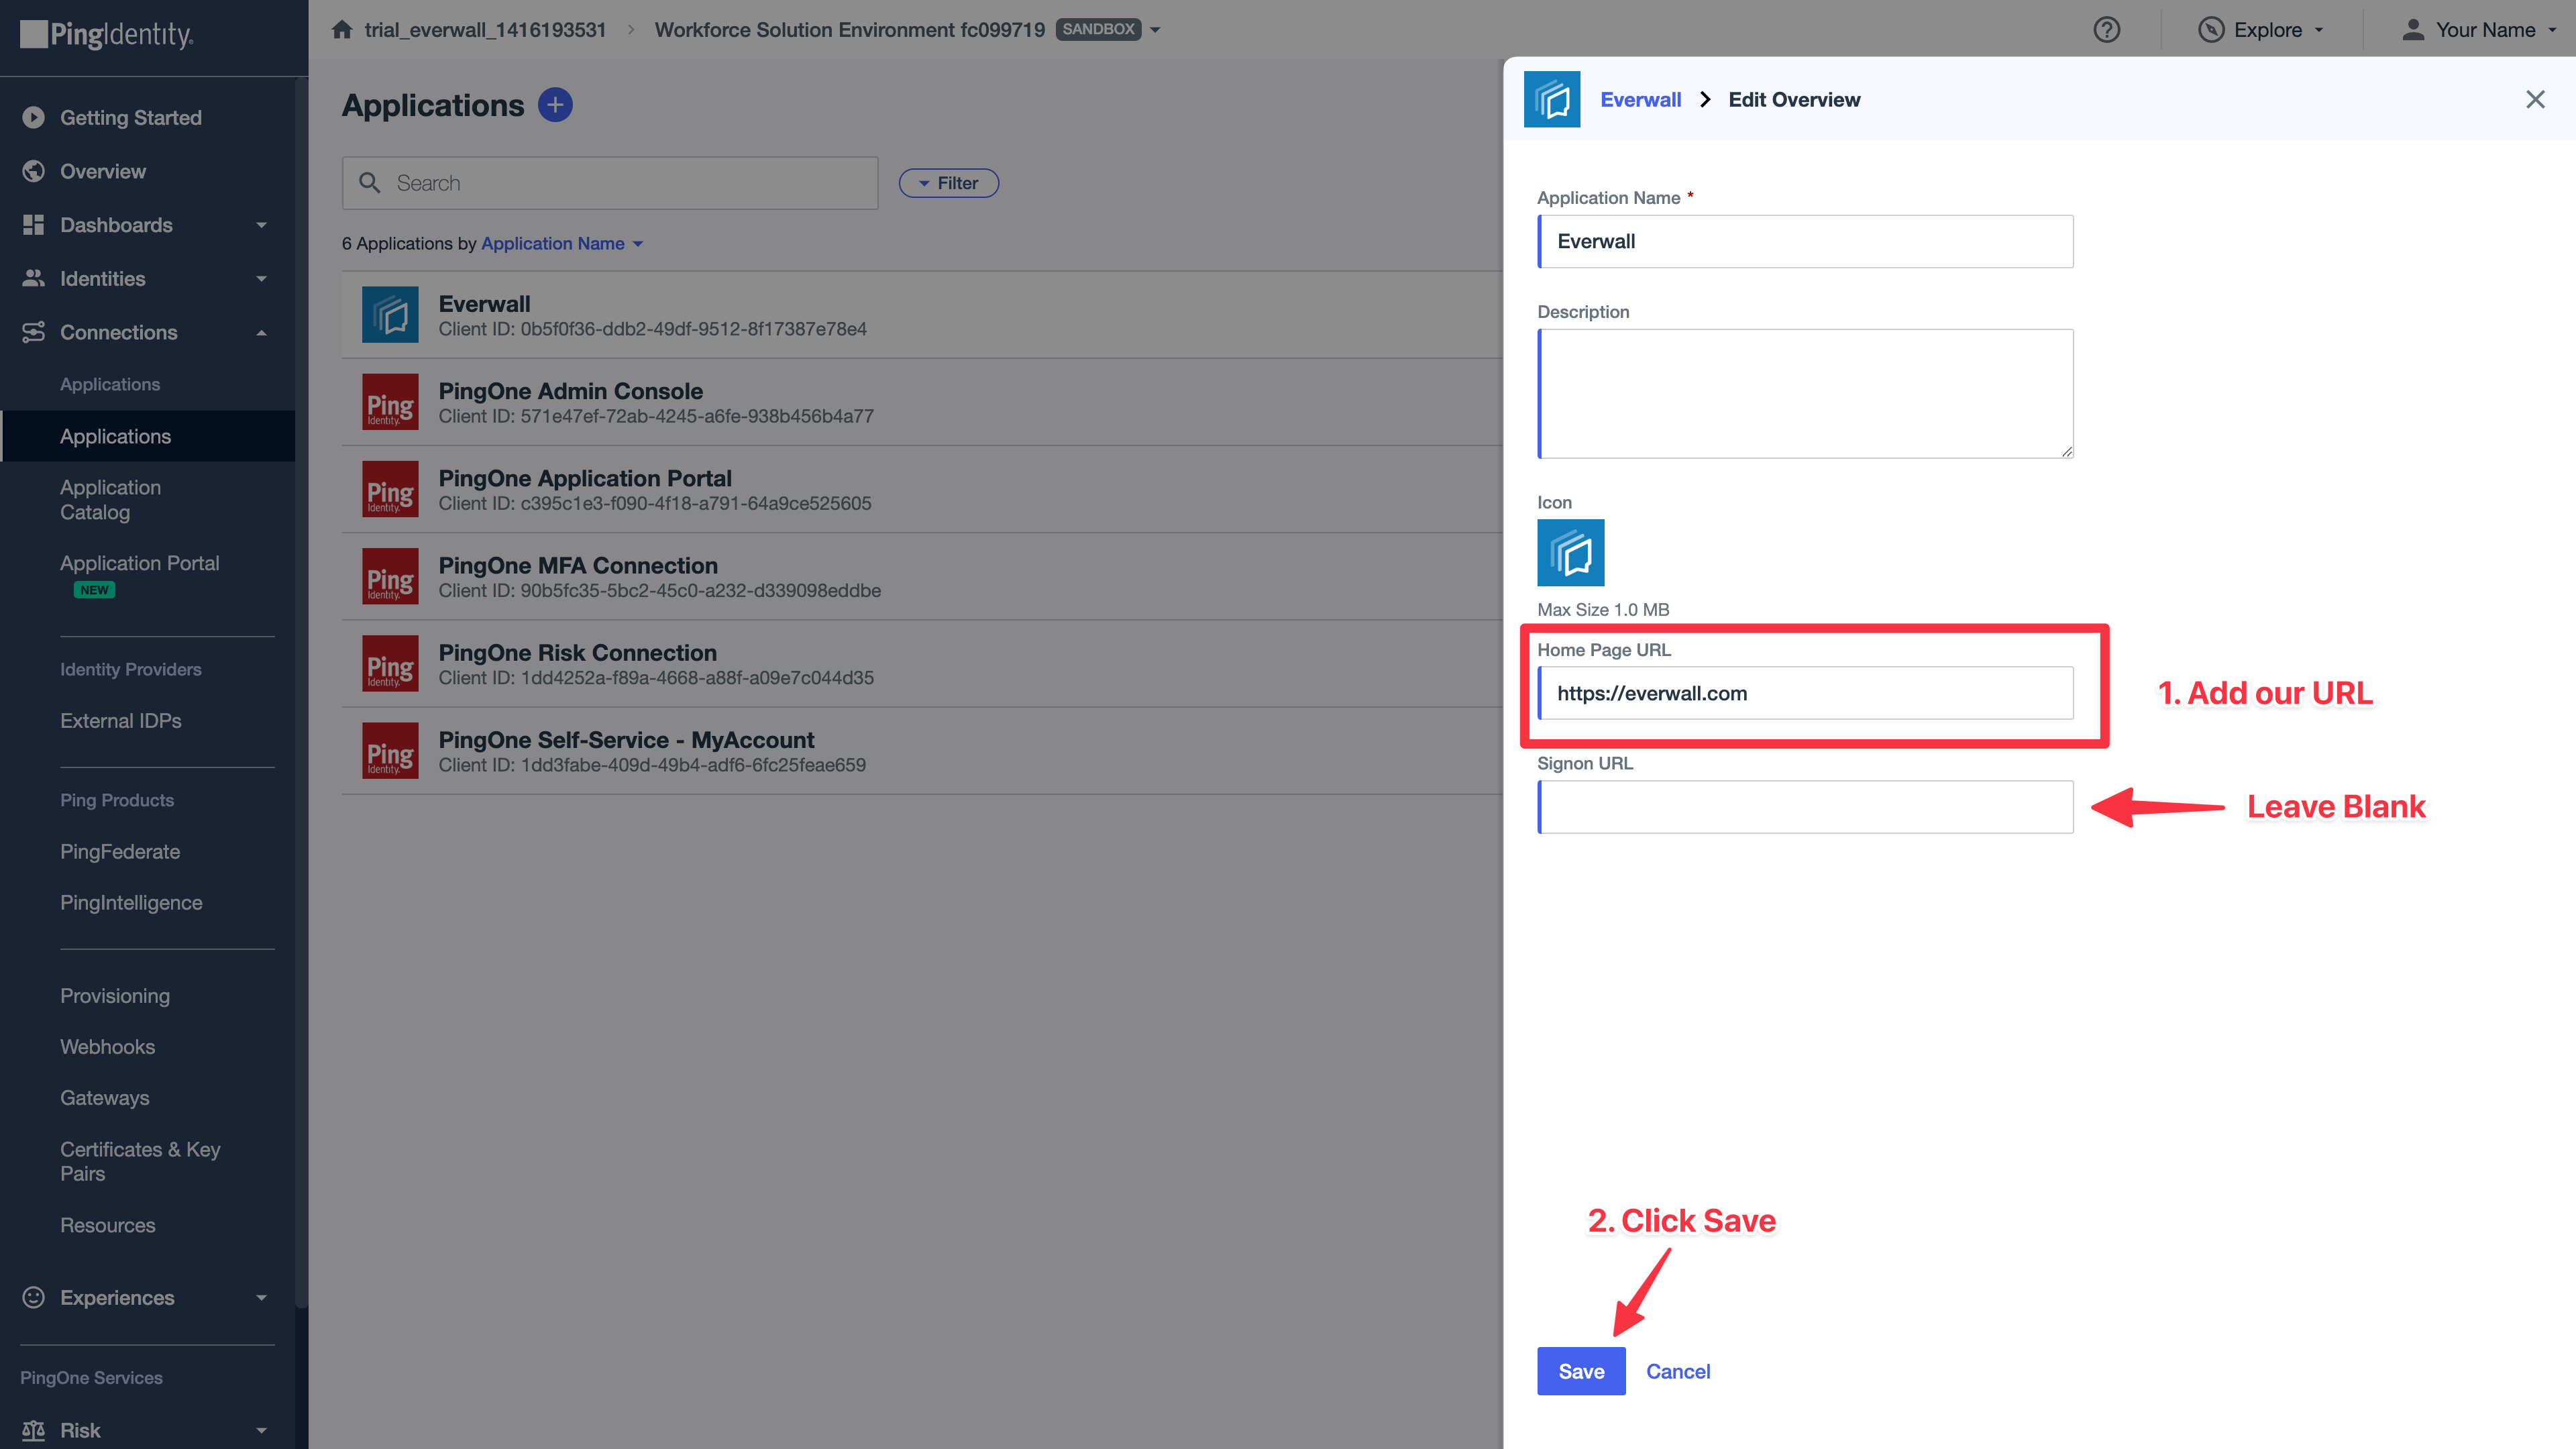Screen dimensions: 2576x1449
Task: Open PingIntelligence in sidebar
Action: pos(131,903)
